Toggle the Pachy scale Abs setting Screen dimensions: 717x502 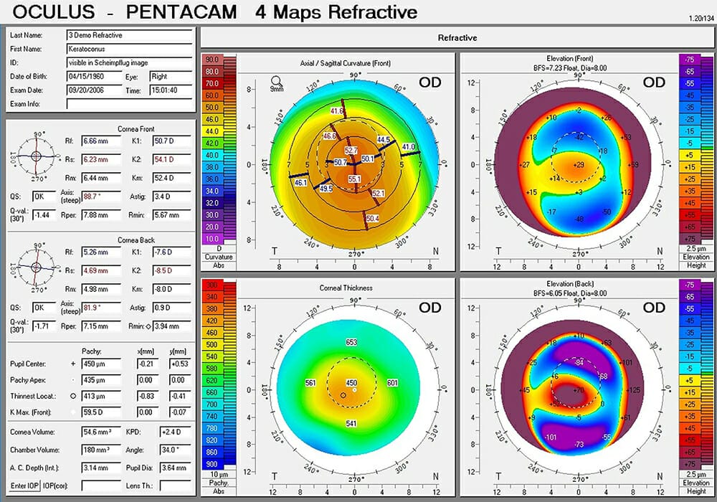(217, 491)
